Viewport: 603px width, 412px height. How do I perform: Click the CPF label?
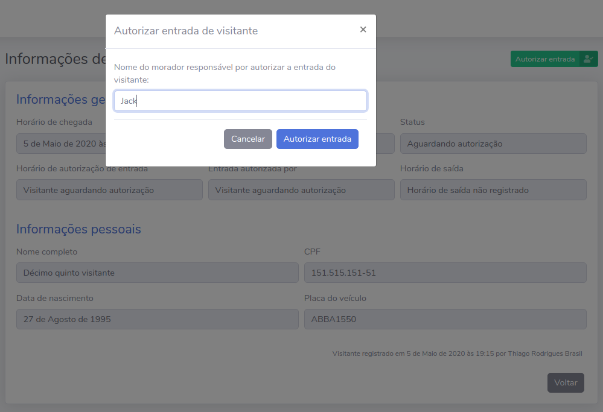coord(312,252)
